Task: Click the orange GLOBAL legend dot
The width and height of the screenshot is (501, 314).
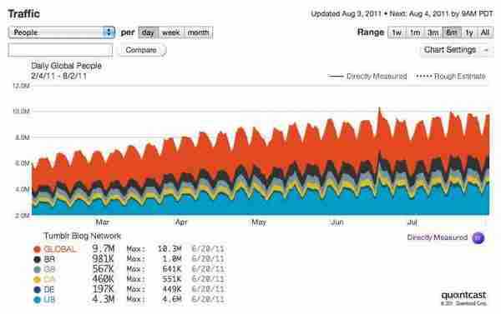Action: [37, 249]
